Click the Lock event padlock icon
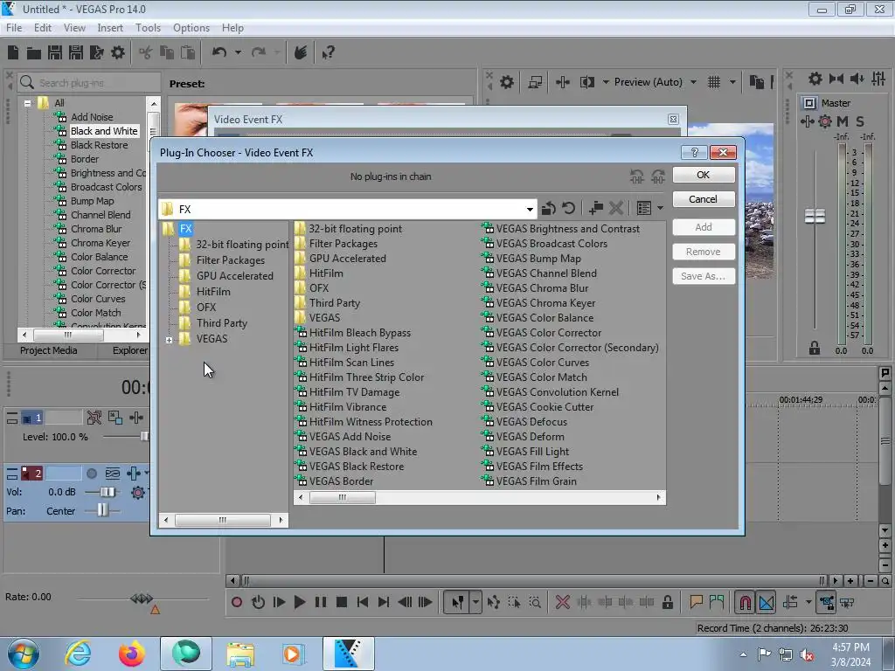 [667, 602]
